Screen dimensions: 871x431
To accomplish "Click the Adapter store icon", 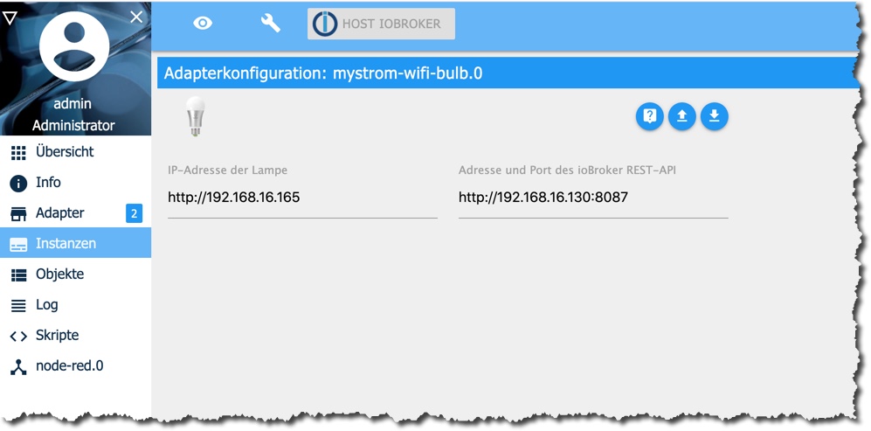I will (18, 214).
